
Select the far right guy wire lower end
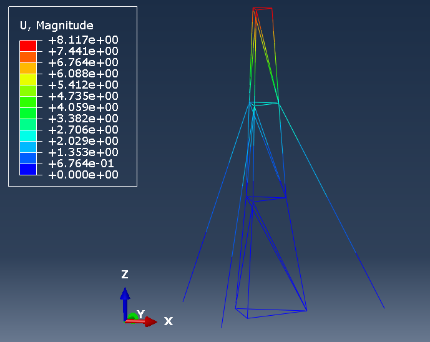pyautogui.click(x=383, y=307)
